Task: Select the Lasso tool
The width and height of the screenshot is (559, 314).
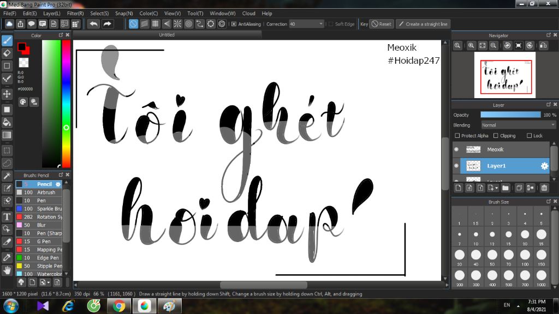Action: pos(7,163)
